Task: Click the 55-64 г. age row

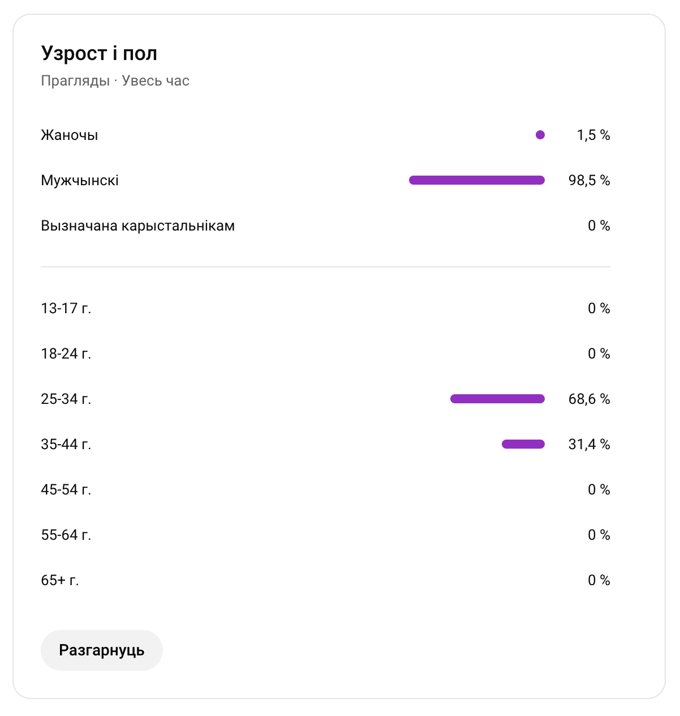Action: (x=325, y=535)
